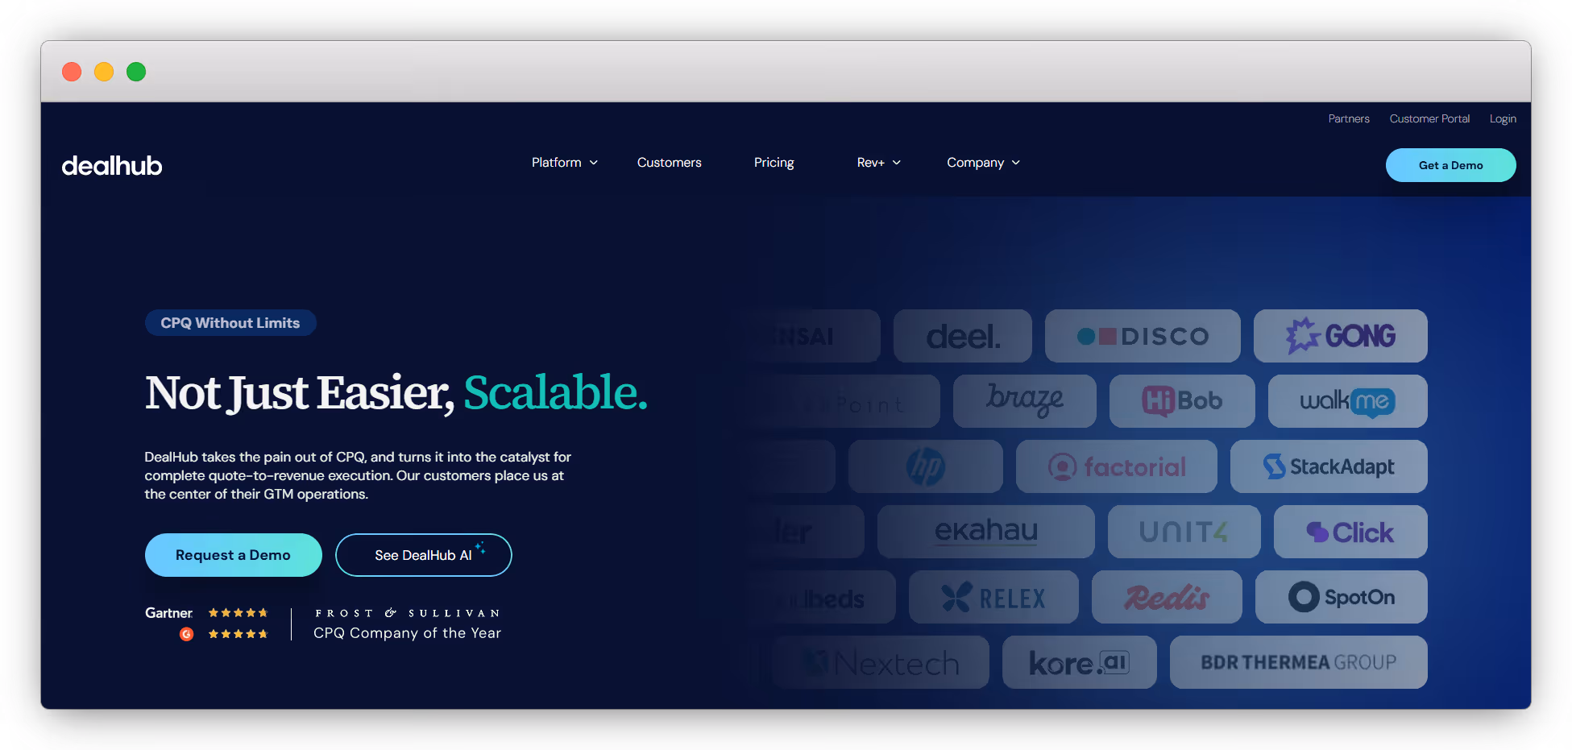
Task: Click the DISCO customer logo
Action: pyautogui.click(x=1143, y=336)
